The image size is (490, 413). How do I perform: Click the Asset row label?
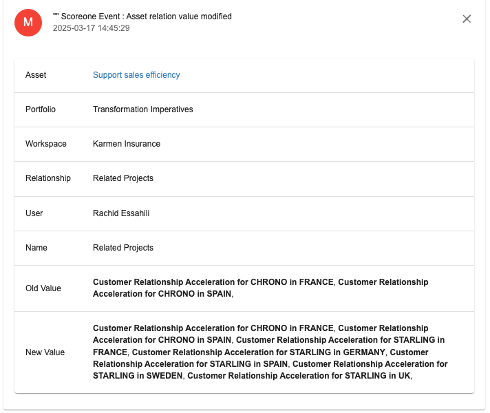[x=36, y=75]
